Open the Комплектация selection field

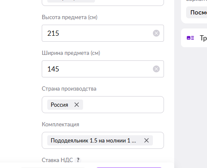[x=103, y=140]
